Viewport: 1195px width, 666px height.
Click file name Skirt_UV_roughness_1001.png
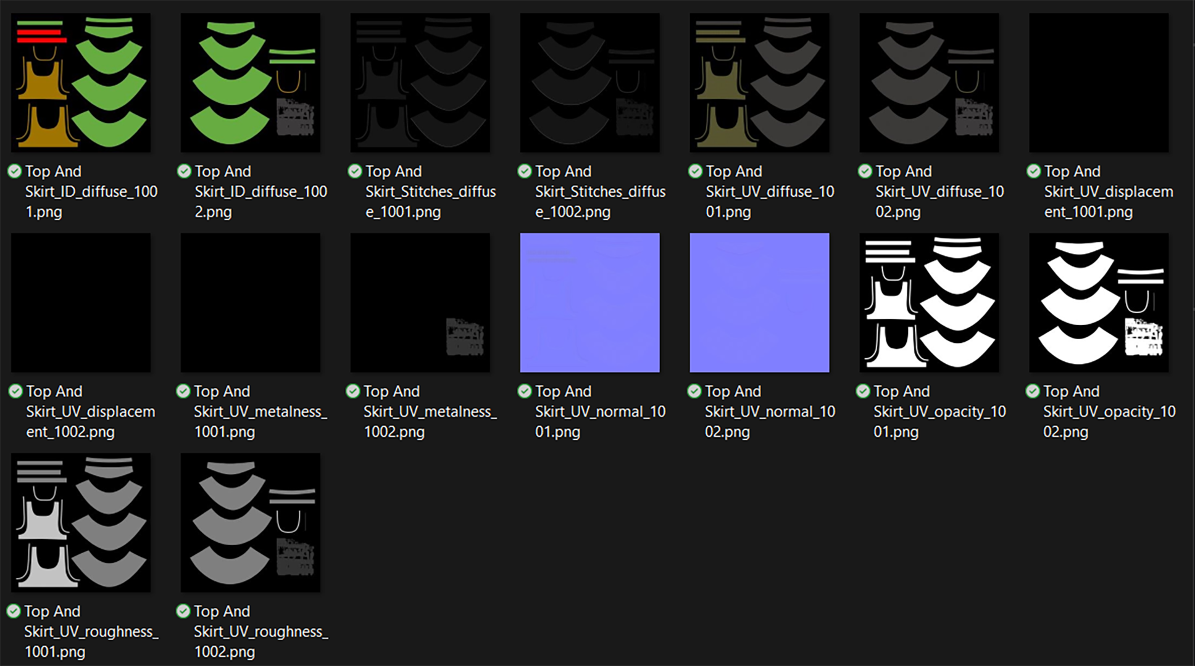[x=91, y=632]
